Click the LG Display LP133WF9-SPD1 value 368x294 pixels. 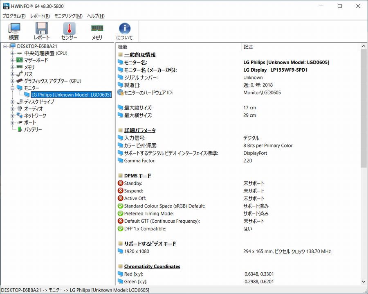(x=275, y=70)
